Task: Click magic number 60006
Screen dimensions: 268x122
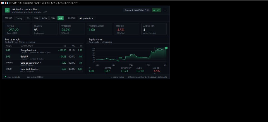Action: [x=9, y=63]
